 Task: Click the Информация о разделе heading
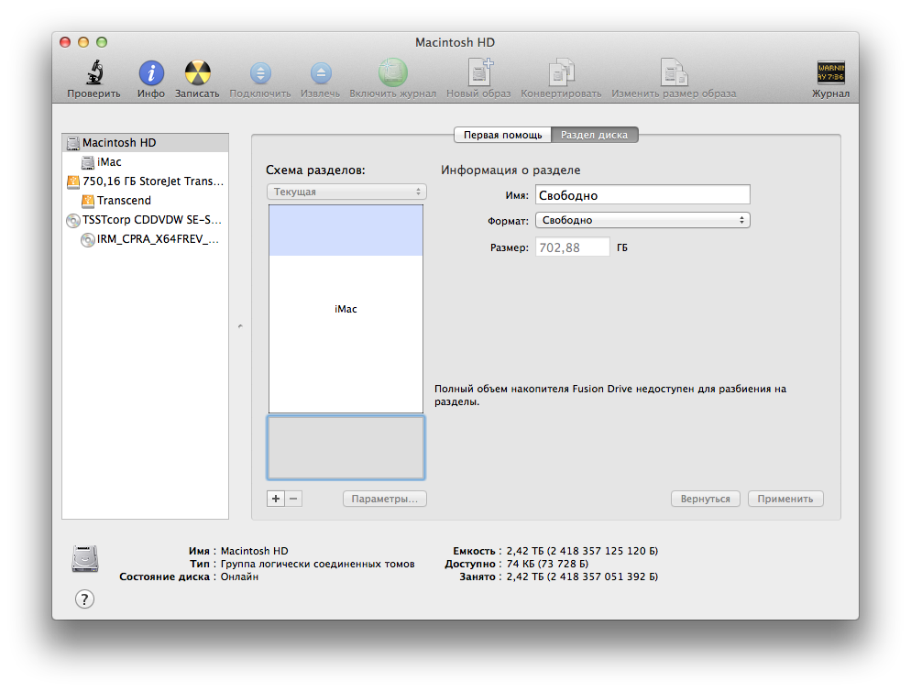point(510,170)
